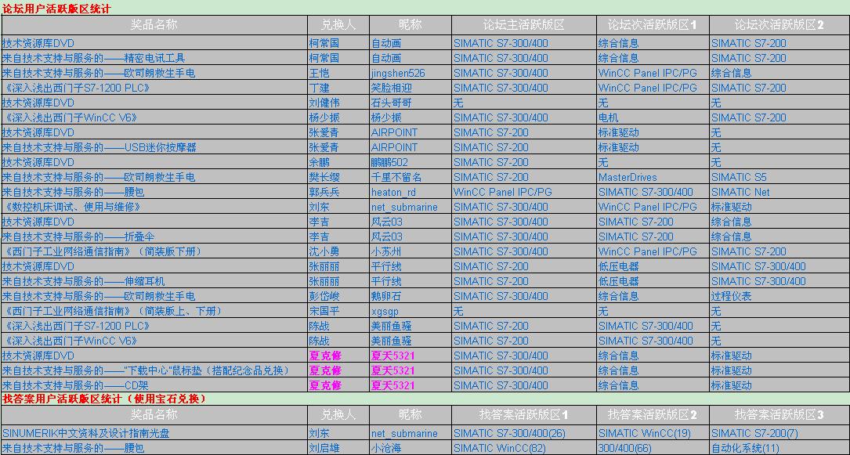Click the 论坛次活跃版区1 column header
The width and height of the screenshot is (850, 455).
tap(652, 24)
